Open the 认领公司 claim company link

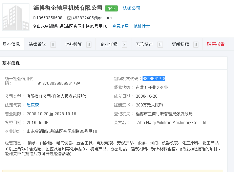(131, 8)
